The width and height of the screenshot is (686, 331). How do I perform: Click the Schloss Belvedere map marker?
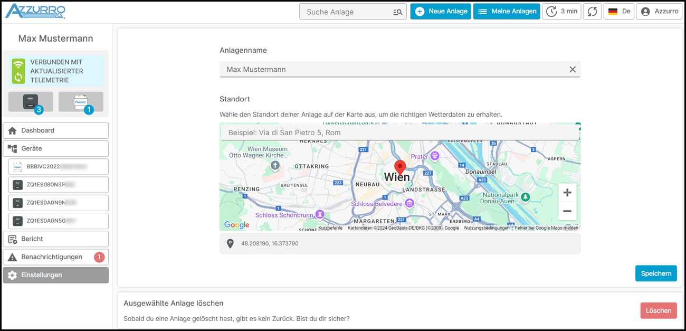click(x=409, y=204)
